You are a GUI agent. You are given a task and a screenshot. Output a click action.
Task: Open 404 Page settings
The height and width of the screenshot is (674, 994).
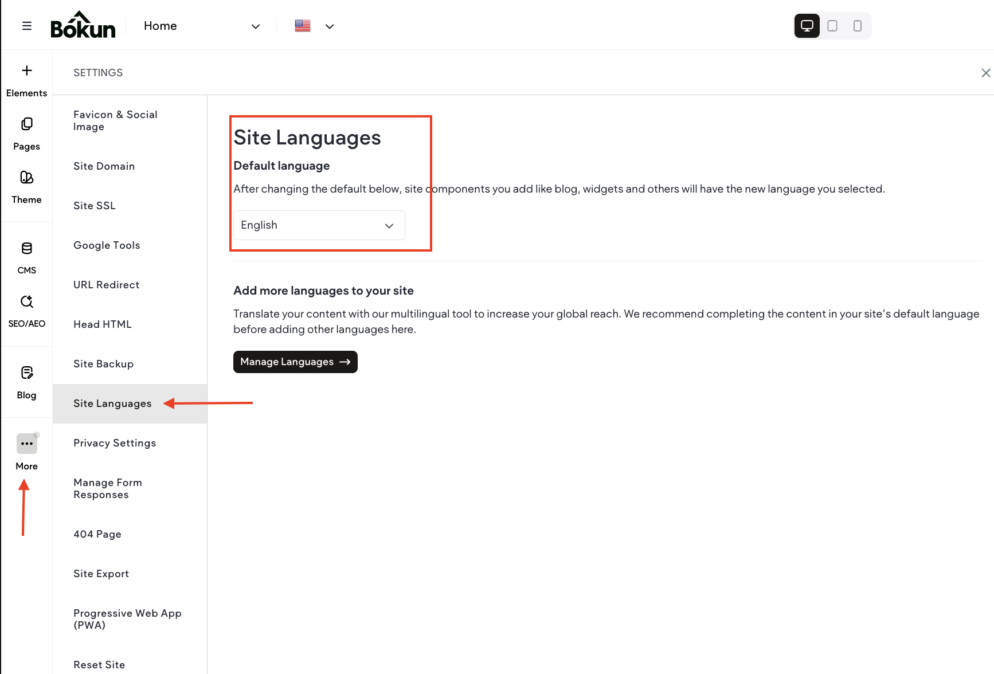[130, 534]
